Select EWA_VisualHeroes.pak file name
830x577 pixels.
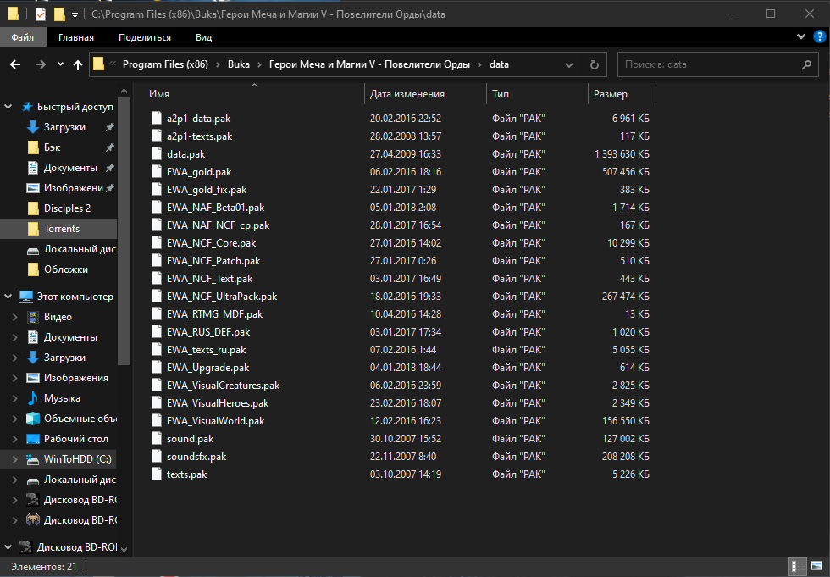point(218,402)
